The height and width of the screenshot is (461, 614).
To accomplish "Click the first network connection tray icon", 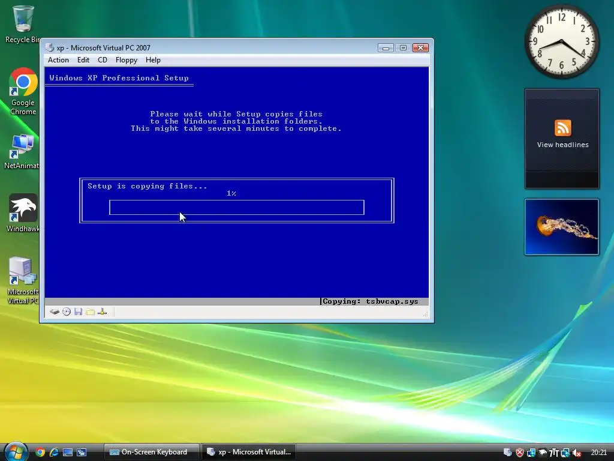I will 531,453.
